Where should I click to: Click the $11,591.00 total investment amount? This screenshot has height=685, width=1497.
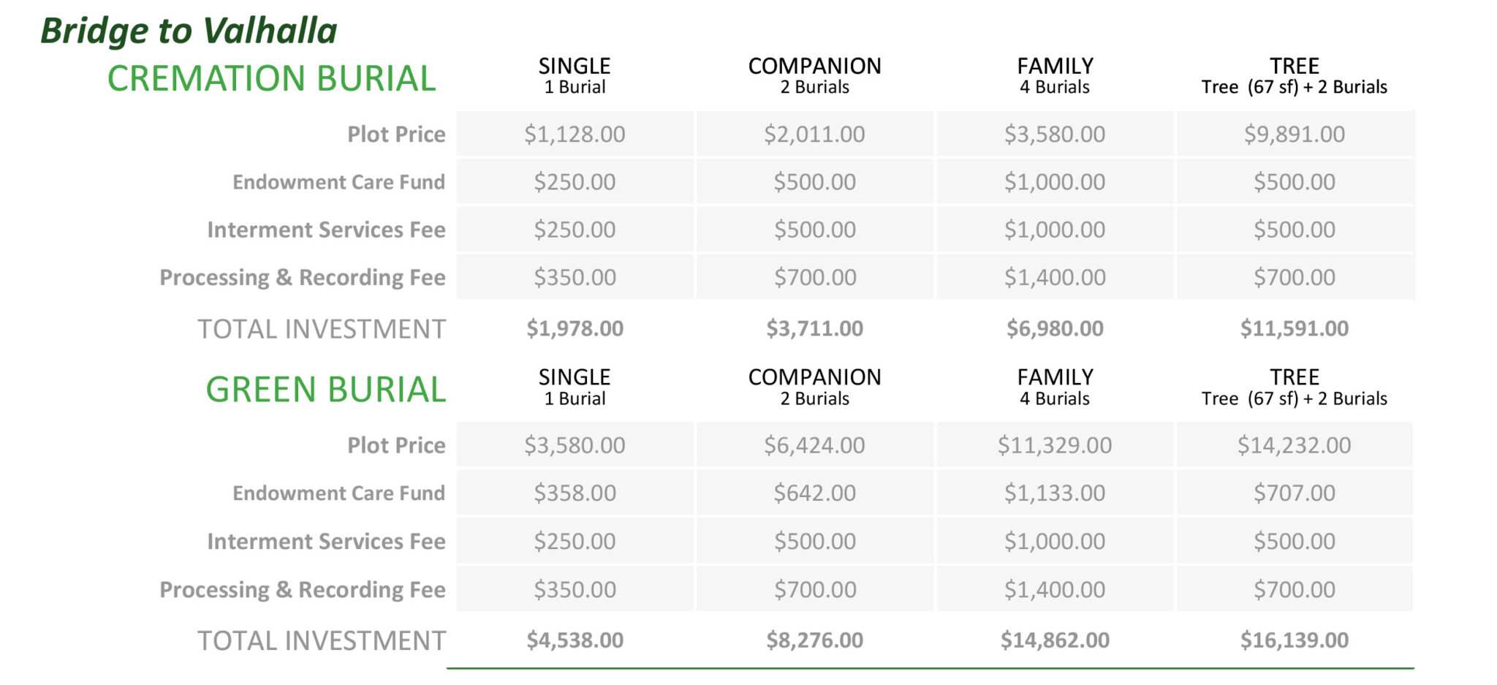pos(1294,328)
